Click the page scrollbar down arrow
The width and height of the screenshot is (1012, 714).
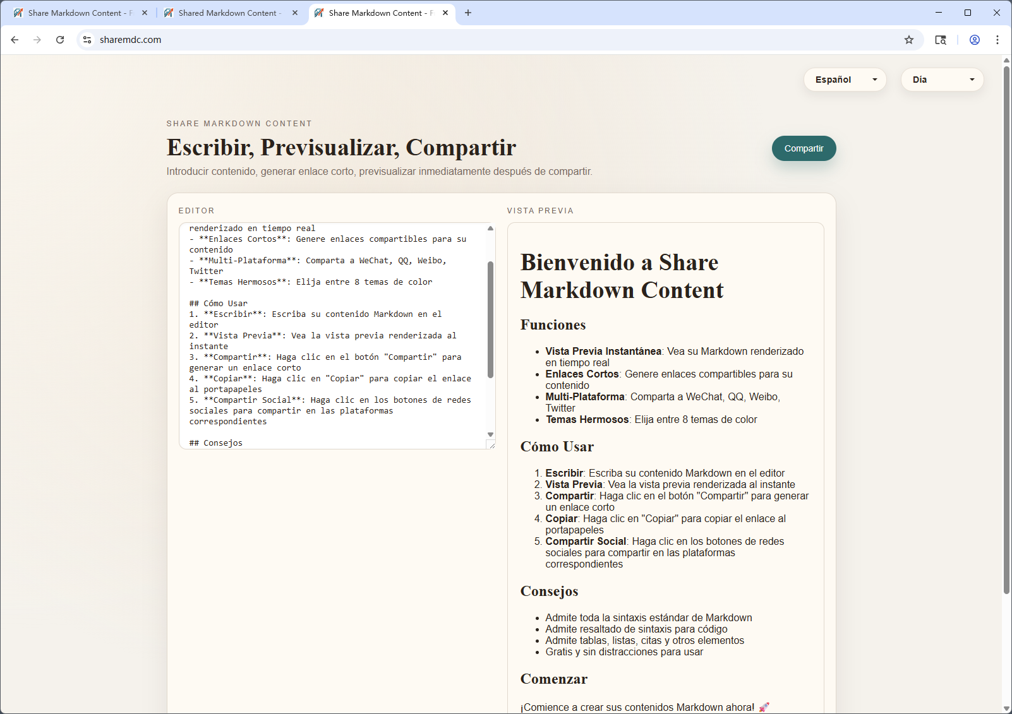tap(1006, 708)
